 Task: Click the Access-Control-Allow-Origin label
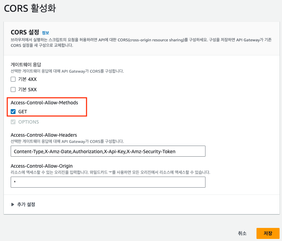tap(42, 166)
